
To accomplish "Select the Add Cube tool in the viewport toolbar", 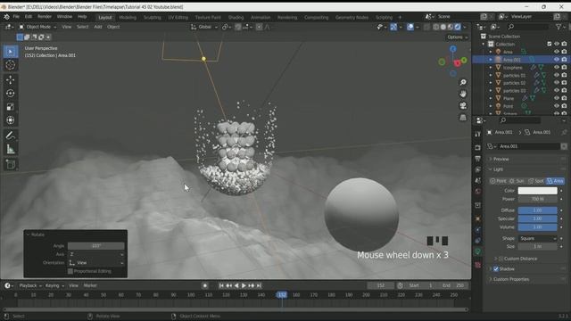I will [x=10, y=164].
